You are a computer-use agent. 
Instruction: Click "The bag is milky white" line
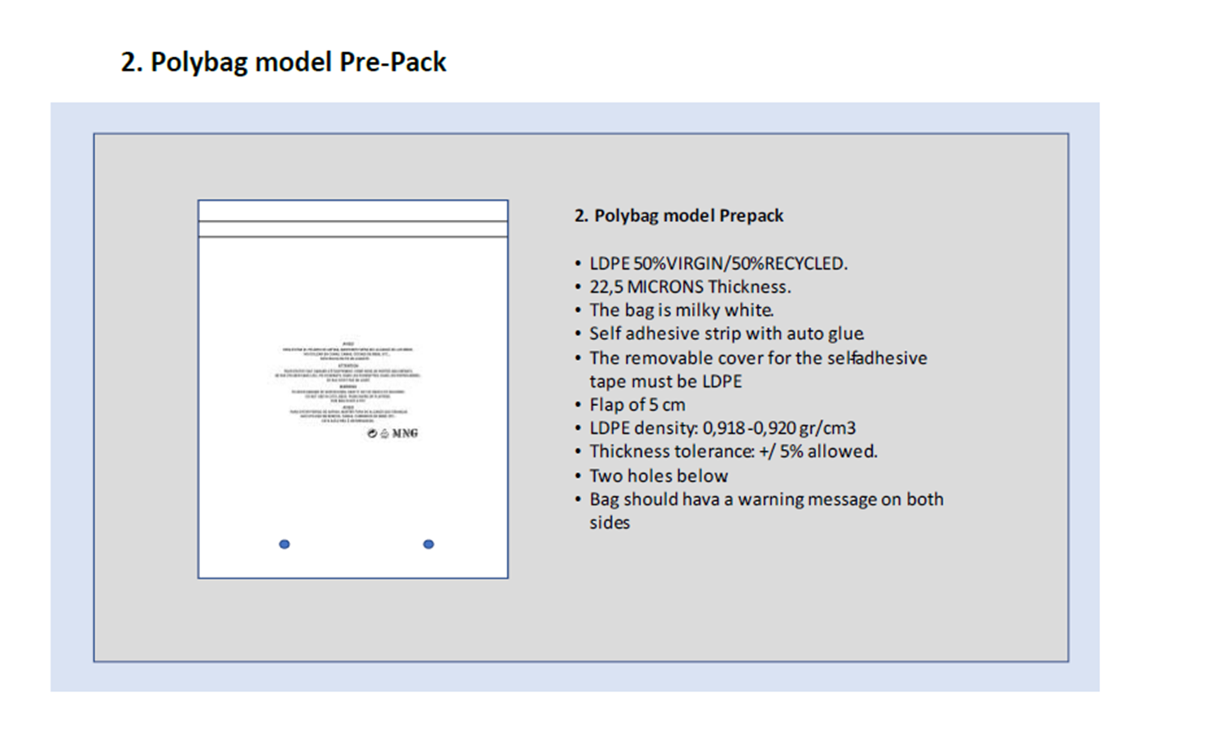pos(681,310)
